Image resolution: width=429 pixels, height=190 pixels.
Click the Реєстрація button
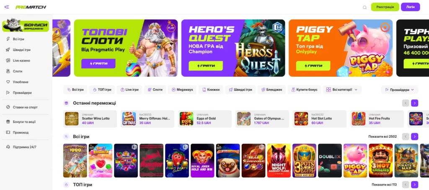click(385, 7)
